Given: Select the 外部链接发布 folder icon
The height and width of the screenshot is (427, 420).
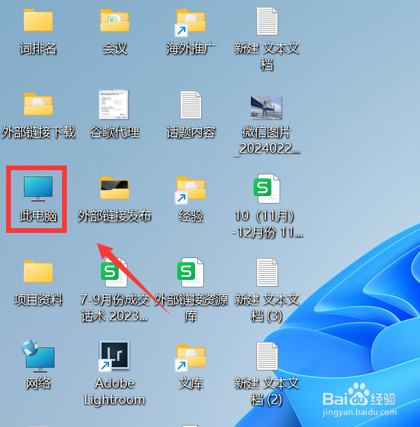Looking at the screenshot, I should 115,188.
